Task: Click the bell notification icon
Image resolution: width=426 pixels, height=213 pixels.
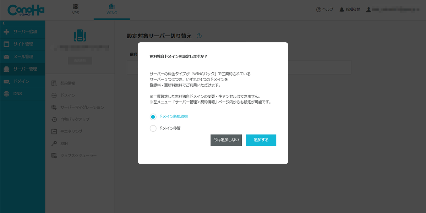Action: coord(342,10)
